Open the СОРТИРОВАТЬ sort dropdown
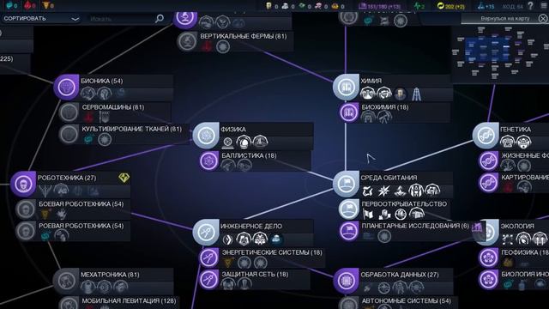The image size is (549, 309). point(41,19)
